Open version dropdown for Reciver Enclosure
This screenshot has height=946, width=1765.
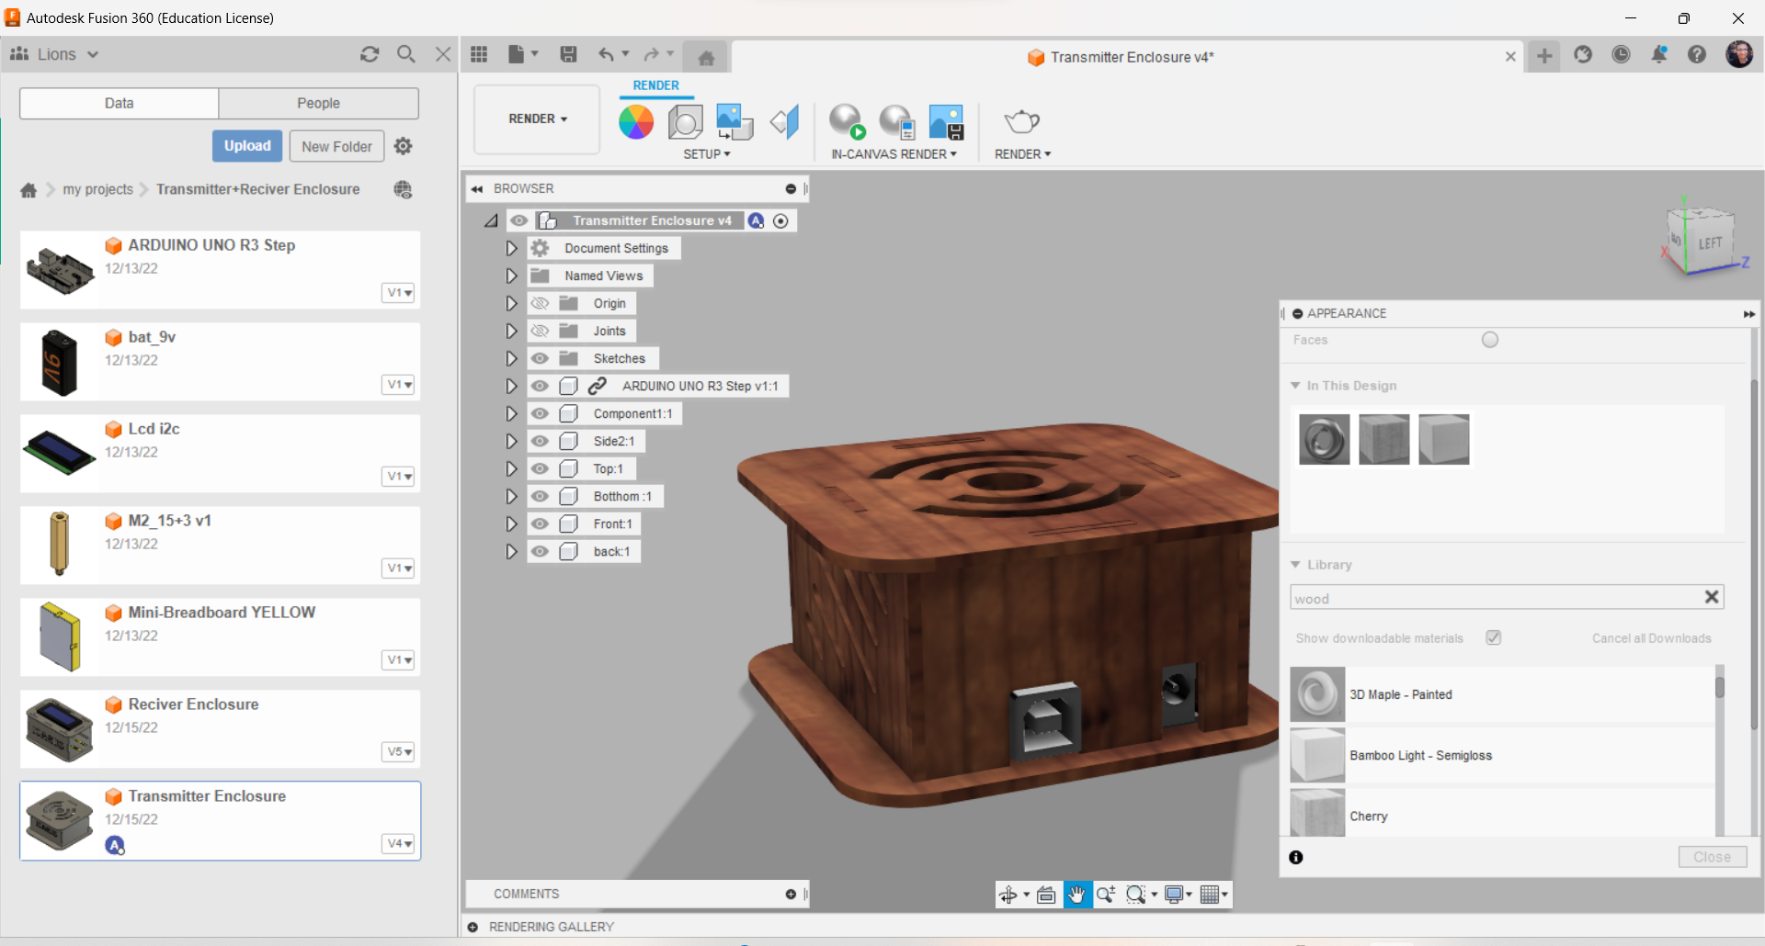click(399, 751)
